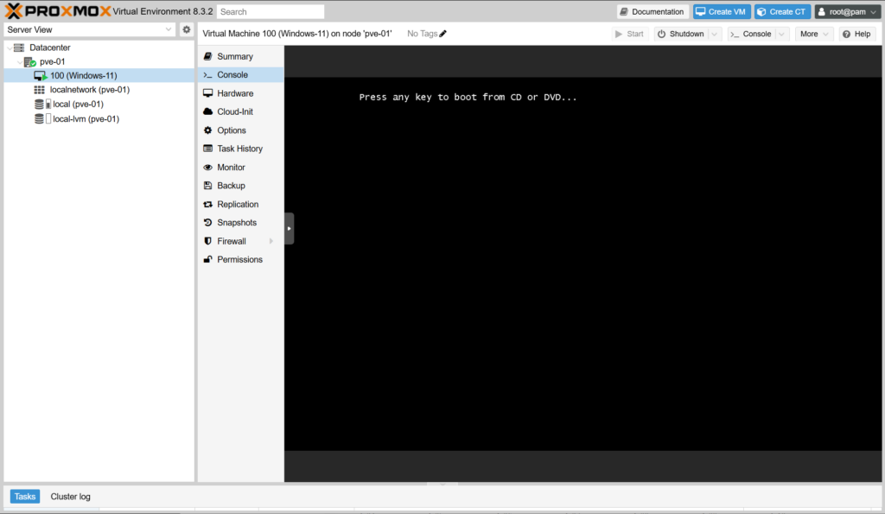Expand the collapsed console side panel handle
Viewport: 885px width, 514px height.
pyautogui.click(x=289, y=229)
